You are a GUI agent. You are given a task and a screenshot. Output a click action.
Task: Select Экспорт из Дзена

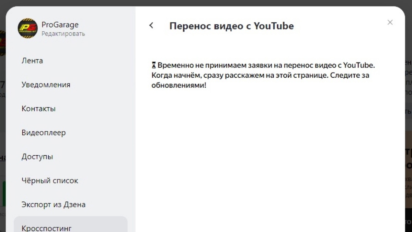[54, 205]
